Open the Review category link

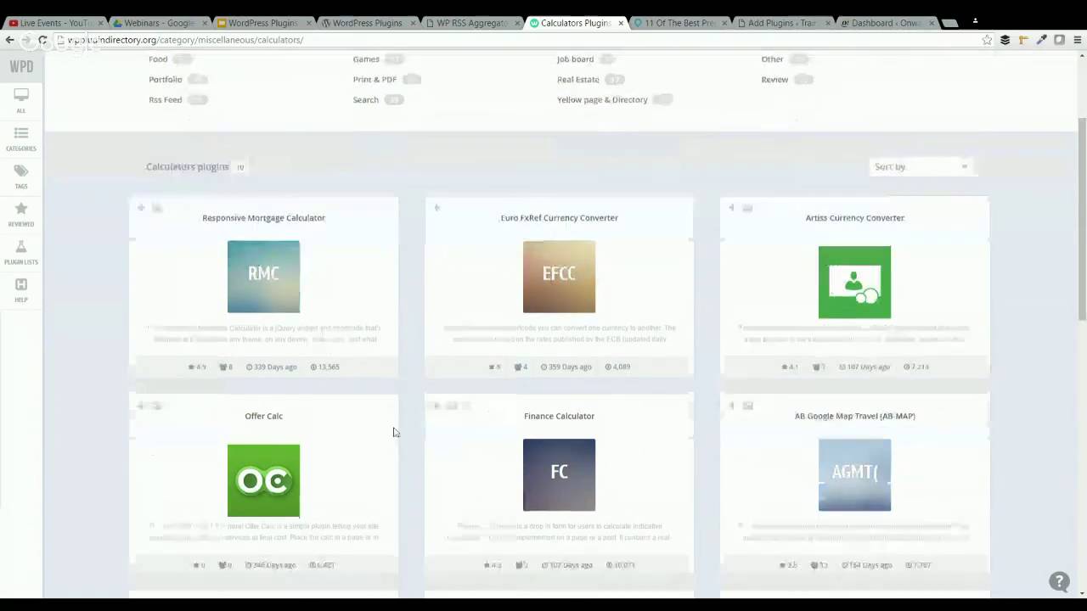(774, 80)
